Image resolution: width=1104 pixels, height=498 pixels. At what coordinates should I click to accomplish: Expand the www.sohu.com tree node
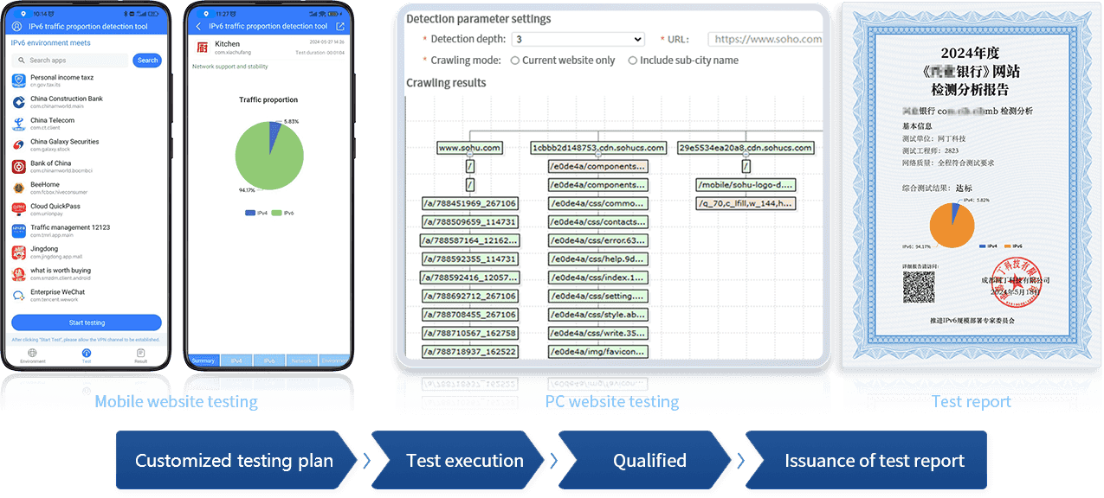tap(469, 148)
